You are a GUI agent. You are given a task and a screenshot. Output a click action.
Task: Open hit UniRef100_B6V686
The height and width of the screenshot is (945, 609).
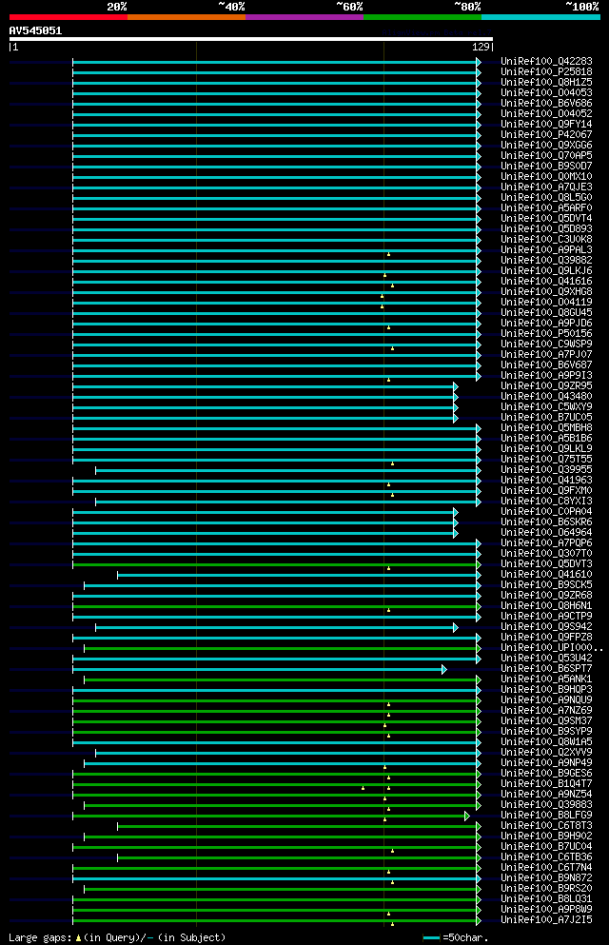click(x=546, y=103)
